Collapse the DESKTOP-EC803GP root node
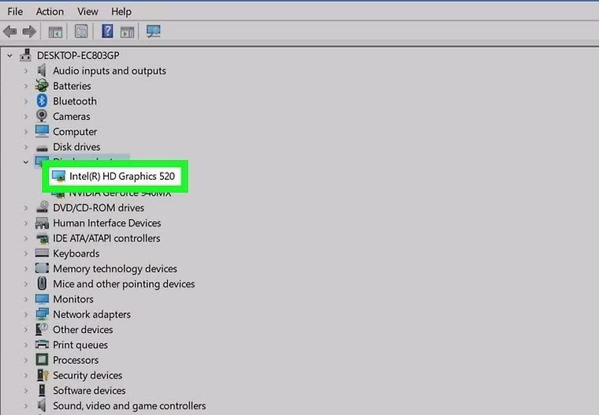The width and height of the screenshot is (599, 415). (x=10, y=55)
